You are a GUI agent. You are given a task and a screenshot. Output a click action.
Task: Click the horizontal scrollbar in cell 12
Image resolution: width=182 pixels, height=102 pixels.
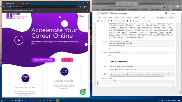137,76
